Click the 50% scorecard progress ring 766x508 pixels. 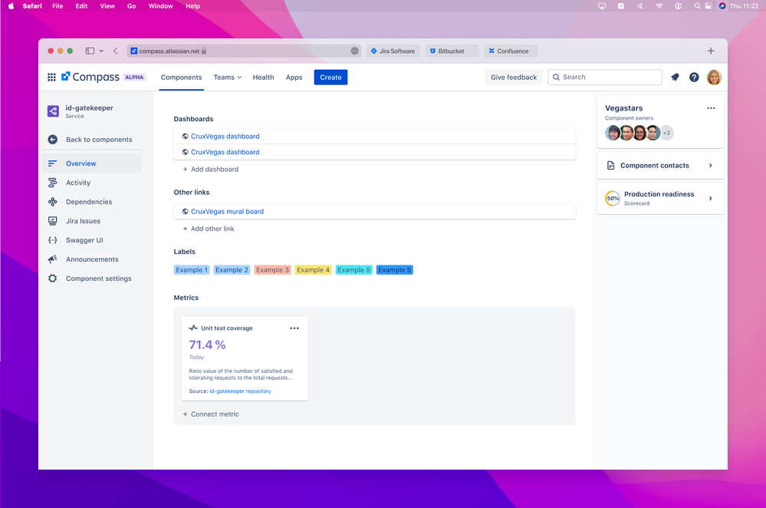613,198
